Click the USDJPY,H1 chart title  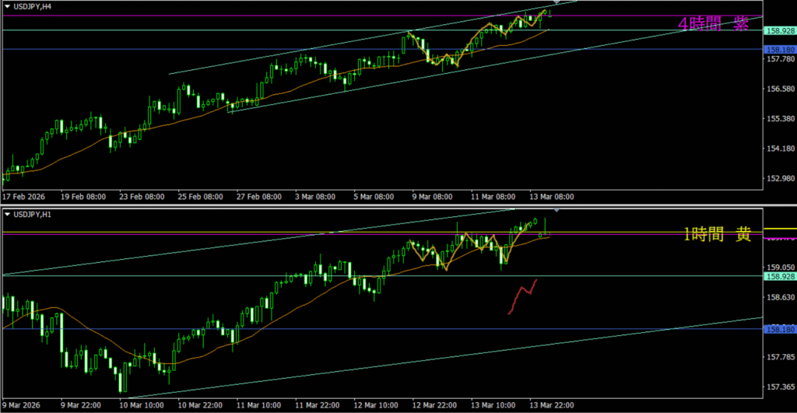(33, 215)
